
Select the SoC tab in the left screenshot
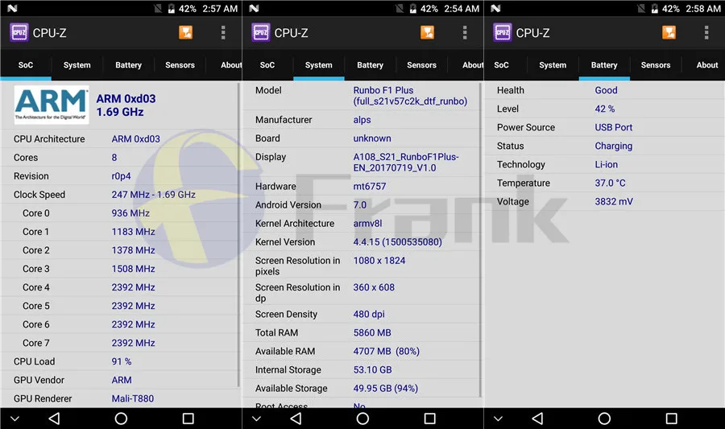[26, 65]
